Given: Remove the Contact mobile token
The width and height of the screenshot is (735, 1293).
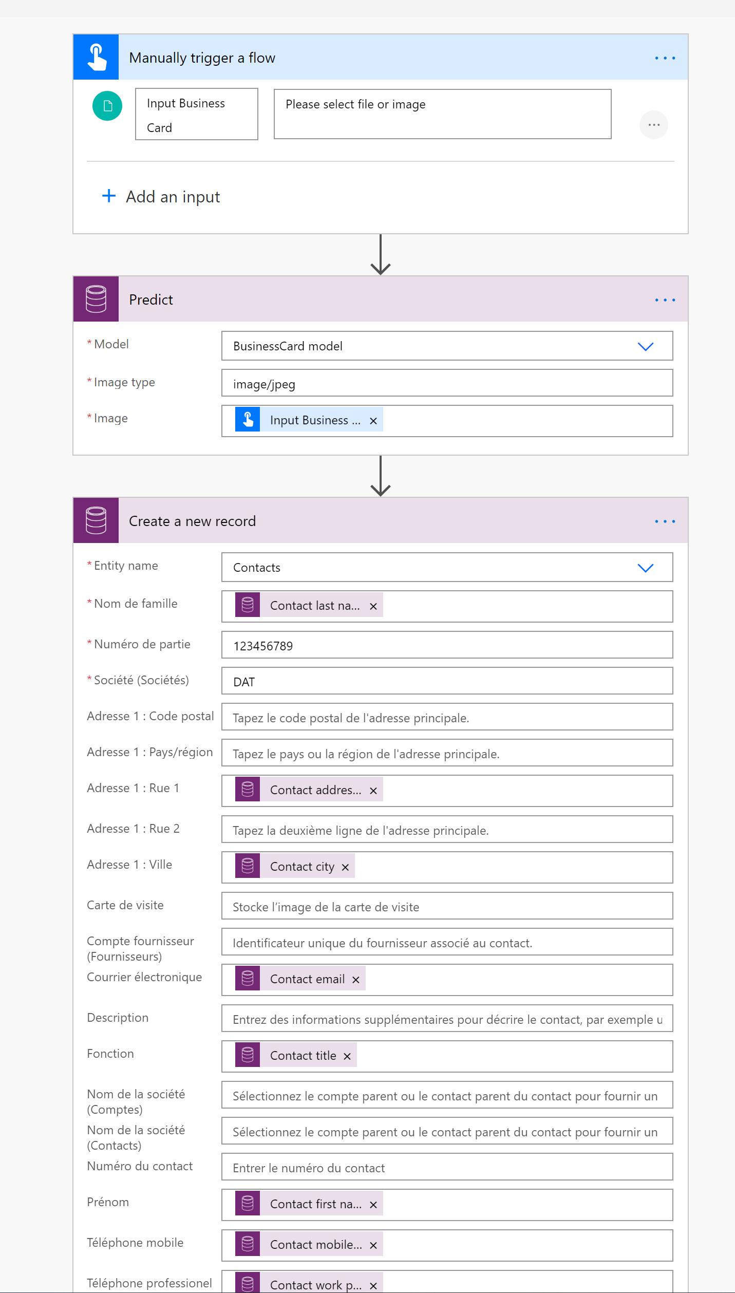Looking at the screenshot, I should (x=373, y=1245).
